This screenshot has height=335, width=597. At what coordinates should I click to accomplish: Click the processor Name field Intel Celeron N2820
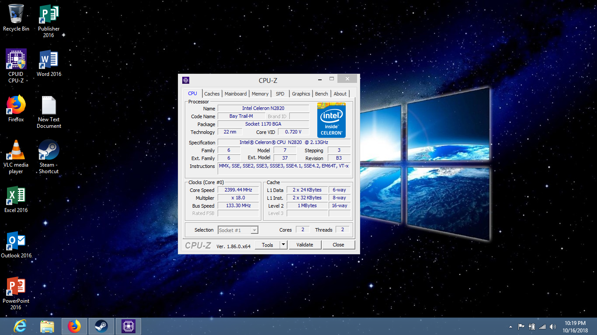coord(264,108)
